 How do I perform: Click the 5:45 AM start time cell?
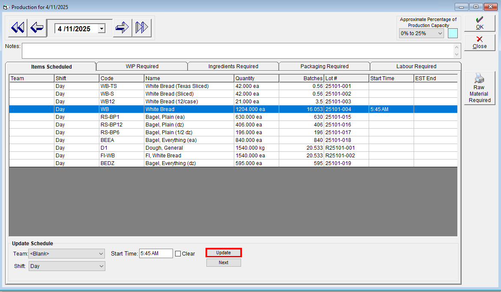[x=391, y=109]
